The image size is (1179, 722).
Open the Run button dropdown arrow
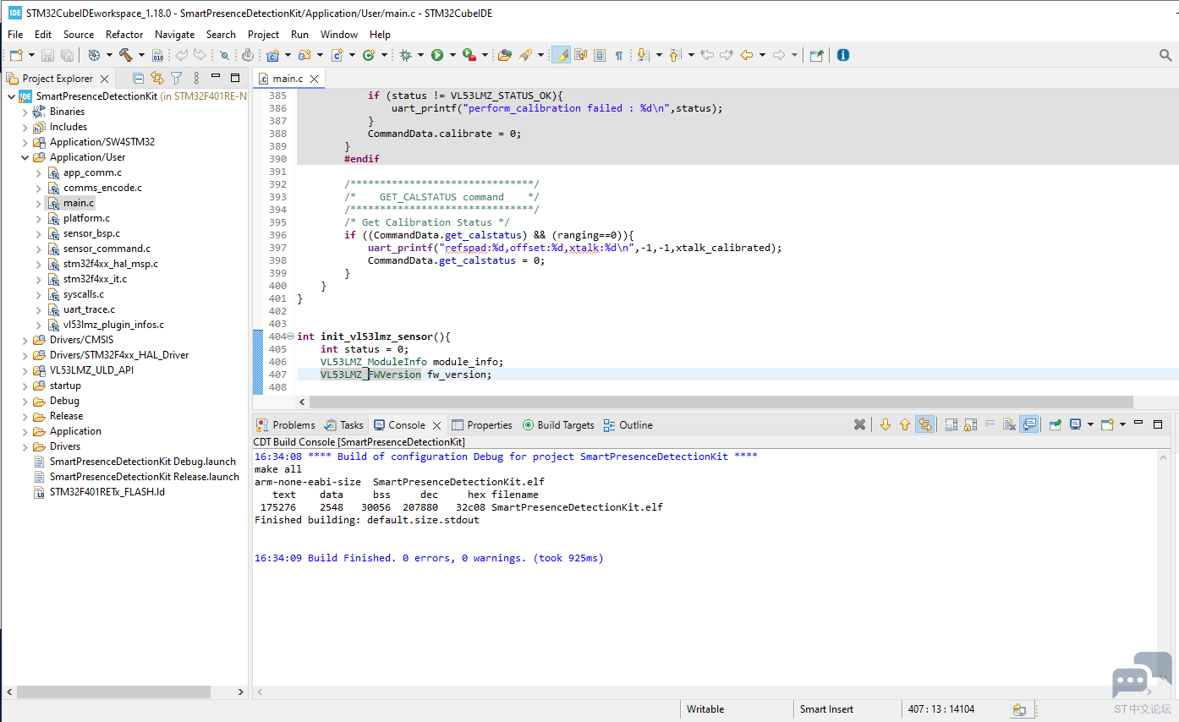pyautogui.click(x=452, y=55)
